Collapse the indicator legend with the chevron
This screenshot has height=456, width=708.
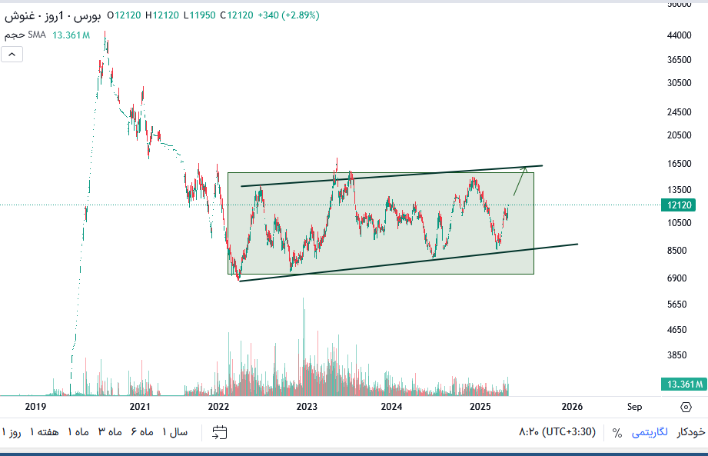[x=12, y=55]
